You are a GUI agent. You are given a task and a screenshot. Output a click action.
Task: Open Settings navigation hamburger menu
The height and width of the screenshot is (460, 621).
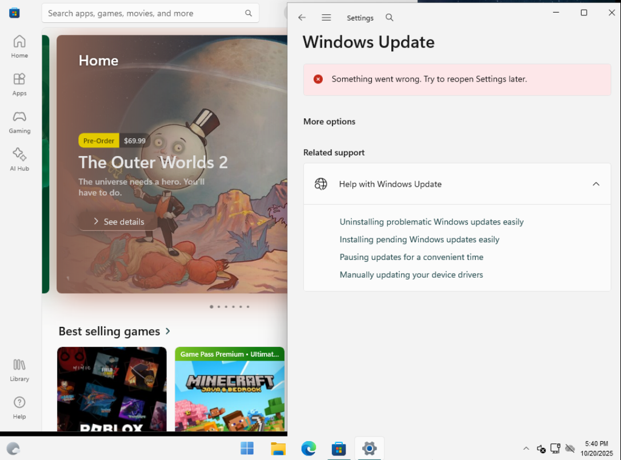[x=326, y=18]
